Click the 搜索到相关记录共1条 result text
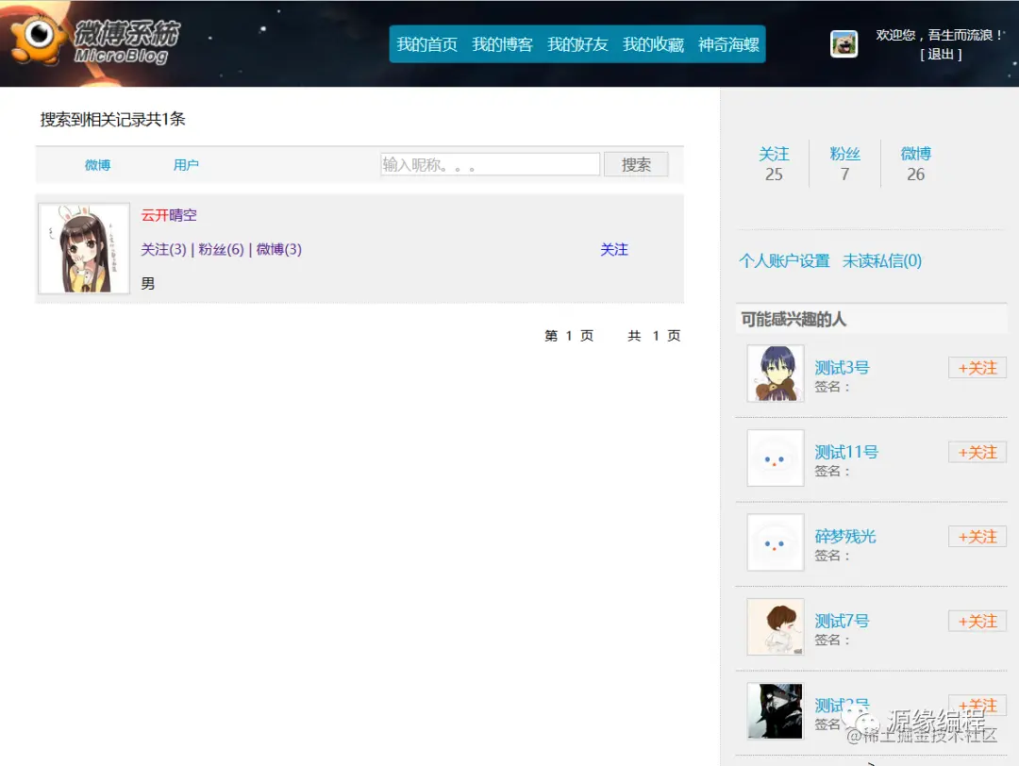This screenshot has width=1019, height=766. (113, 120)
